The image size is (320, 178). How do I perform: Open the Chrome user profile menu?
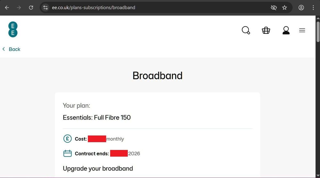tap(301, 8)
